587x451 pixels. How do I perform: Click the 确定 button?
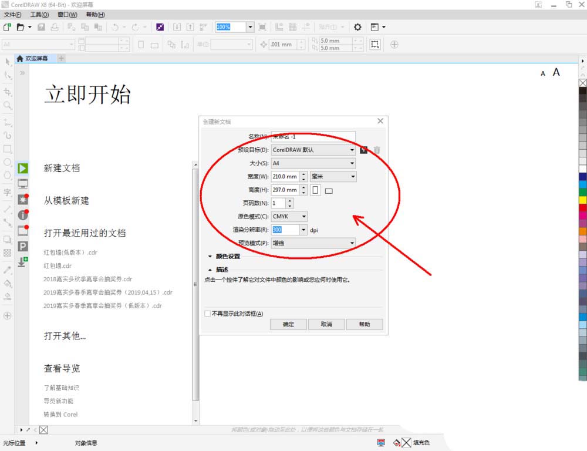[289, 324]
